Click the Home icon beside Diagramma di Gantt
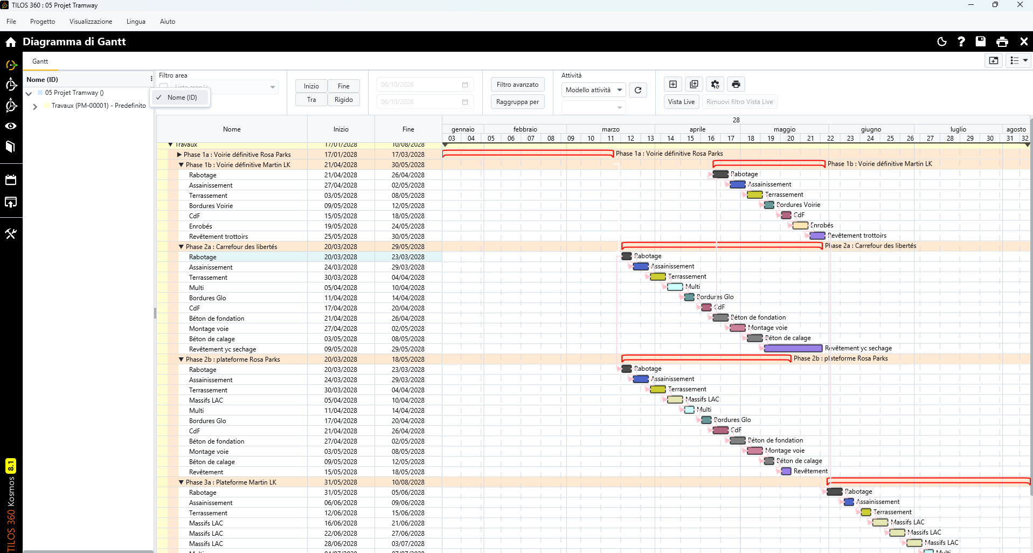The width and height of the screenshot is (1033, 553). pos(11,42)
